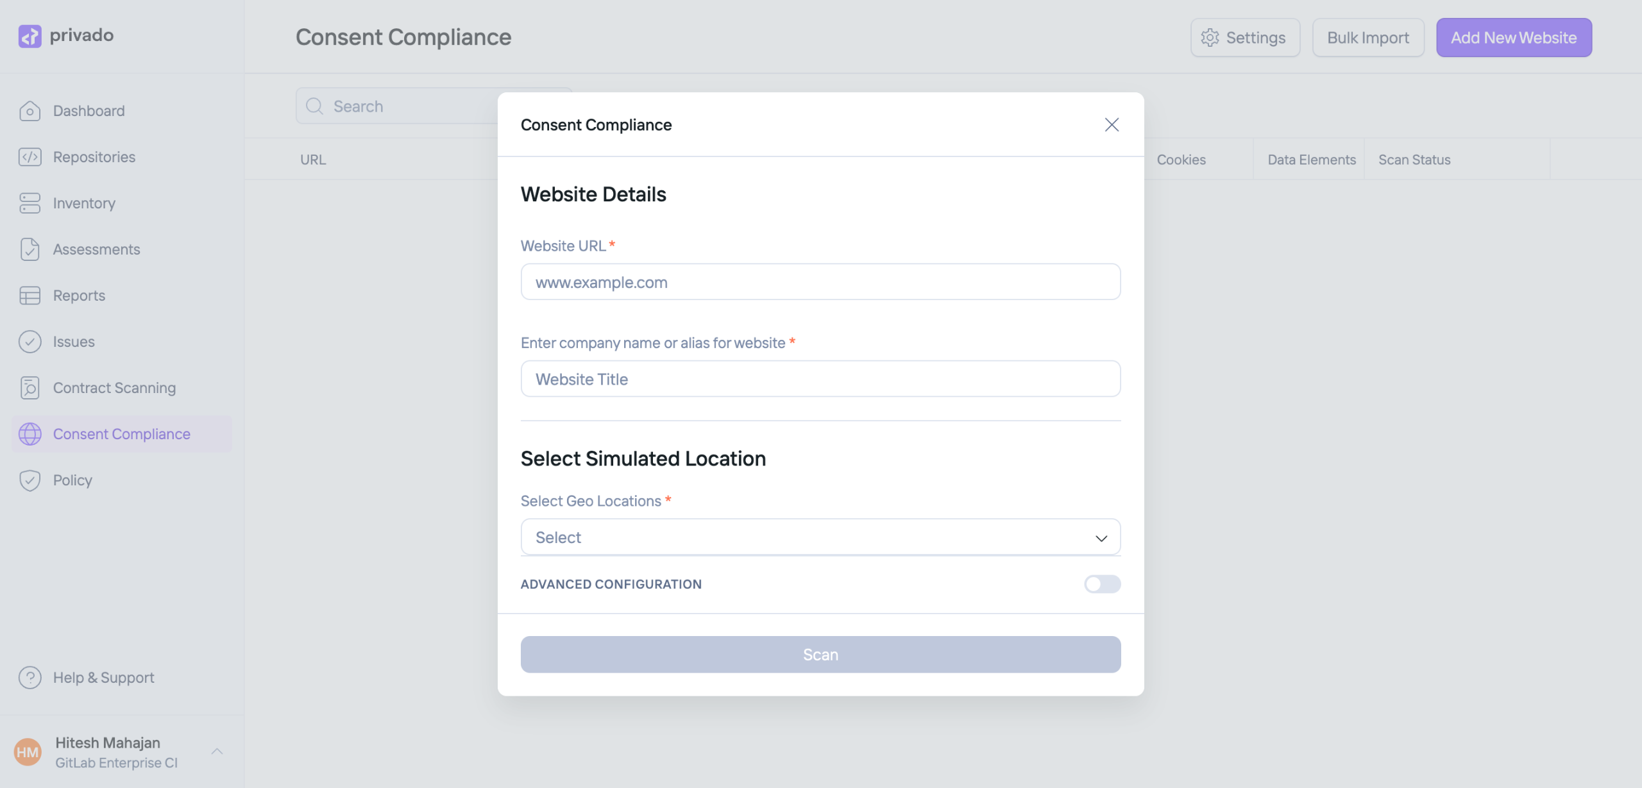The width and height of the screenshot is (1642, 788).
Task: Click the Scan Status column header
Action: pyautogui.click(x=1414, y=160)
